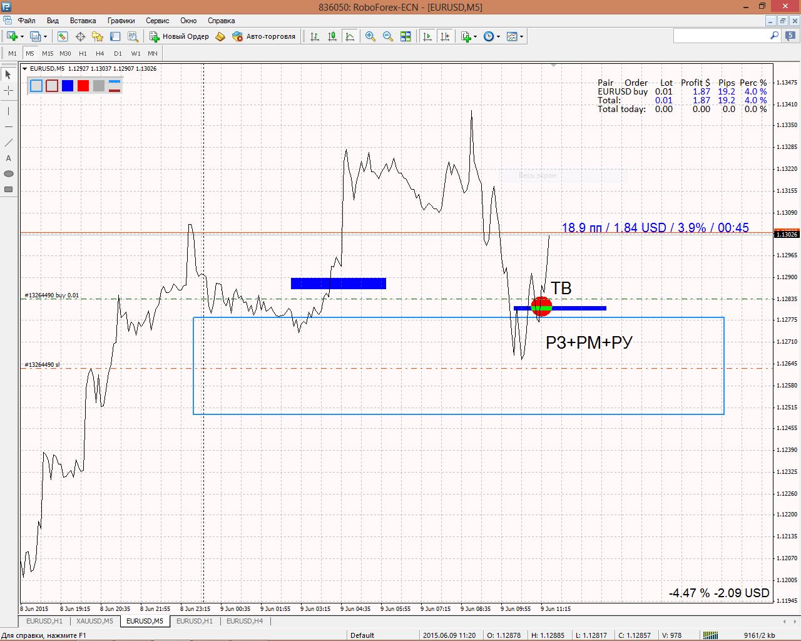Screen dimensions: 801x641
Task: Select the vertical line drawing tool
Action: tap(8, 111)
